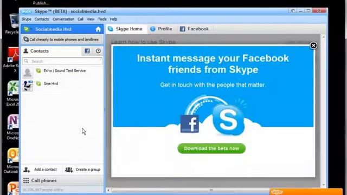Open the Recycle Bin desktop icon
This screenshot has width=347, height=195.
point(13,24)
